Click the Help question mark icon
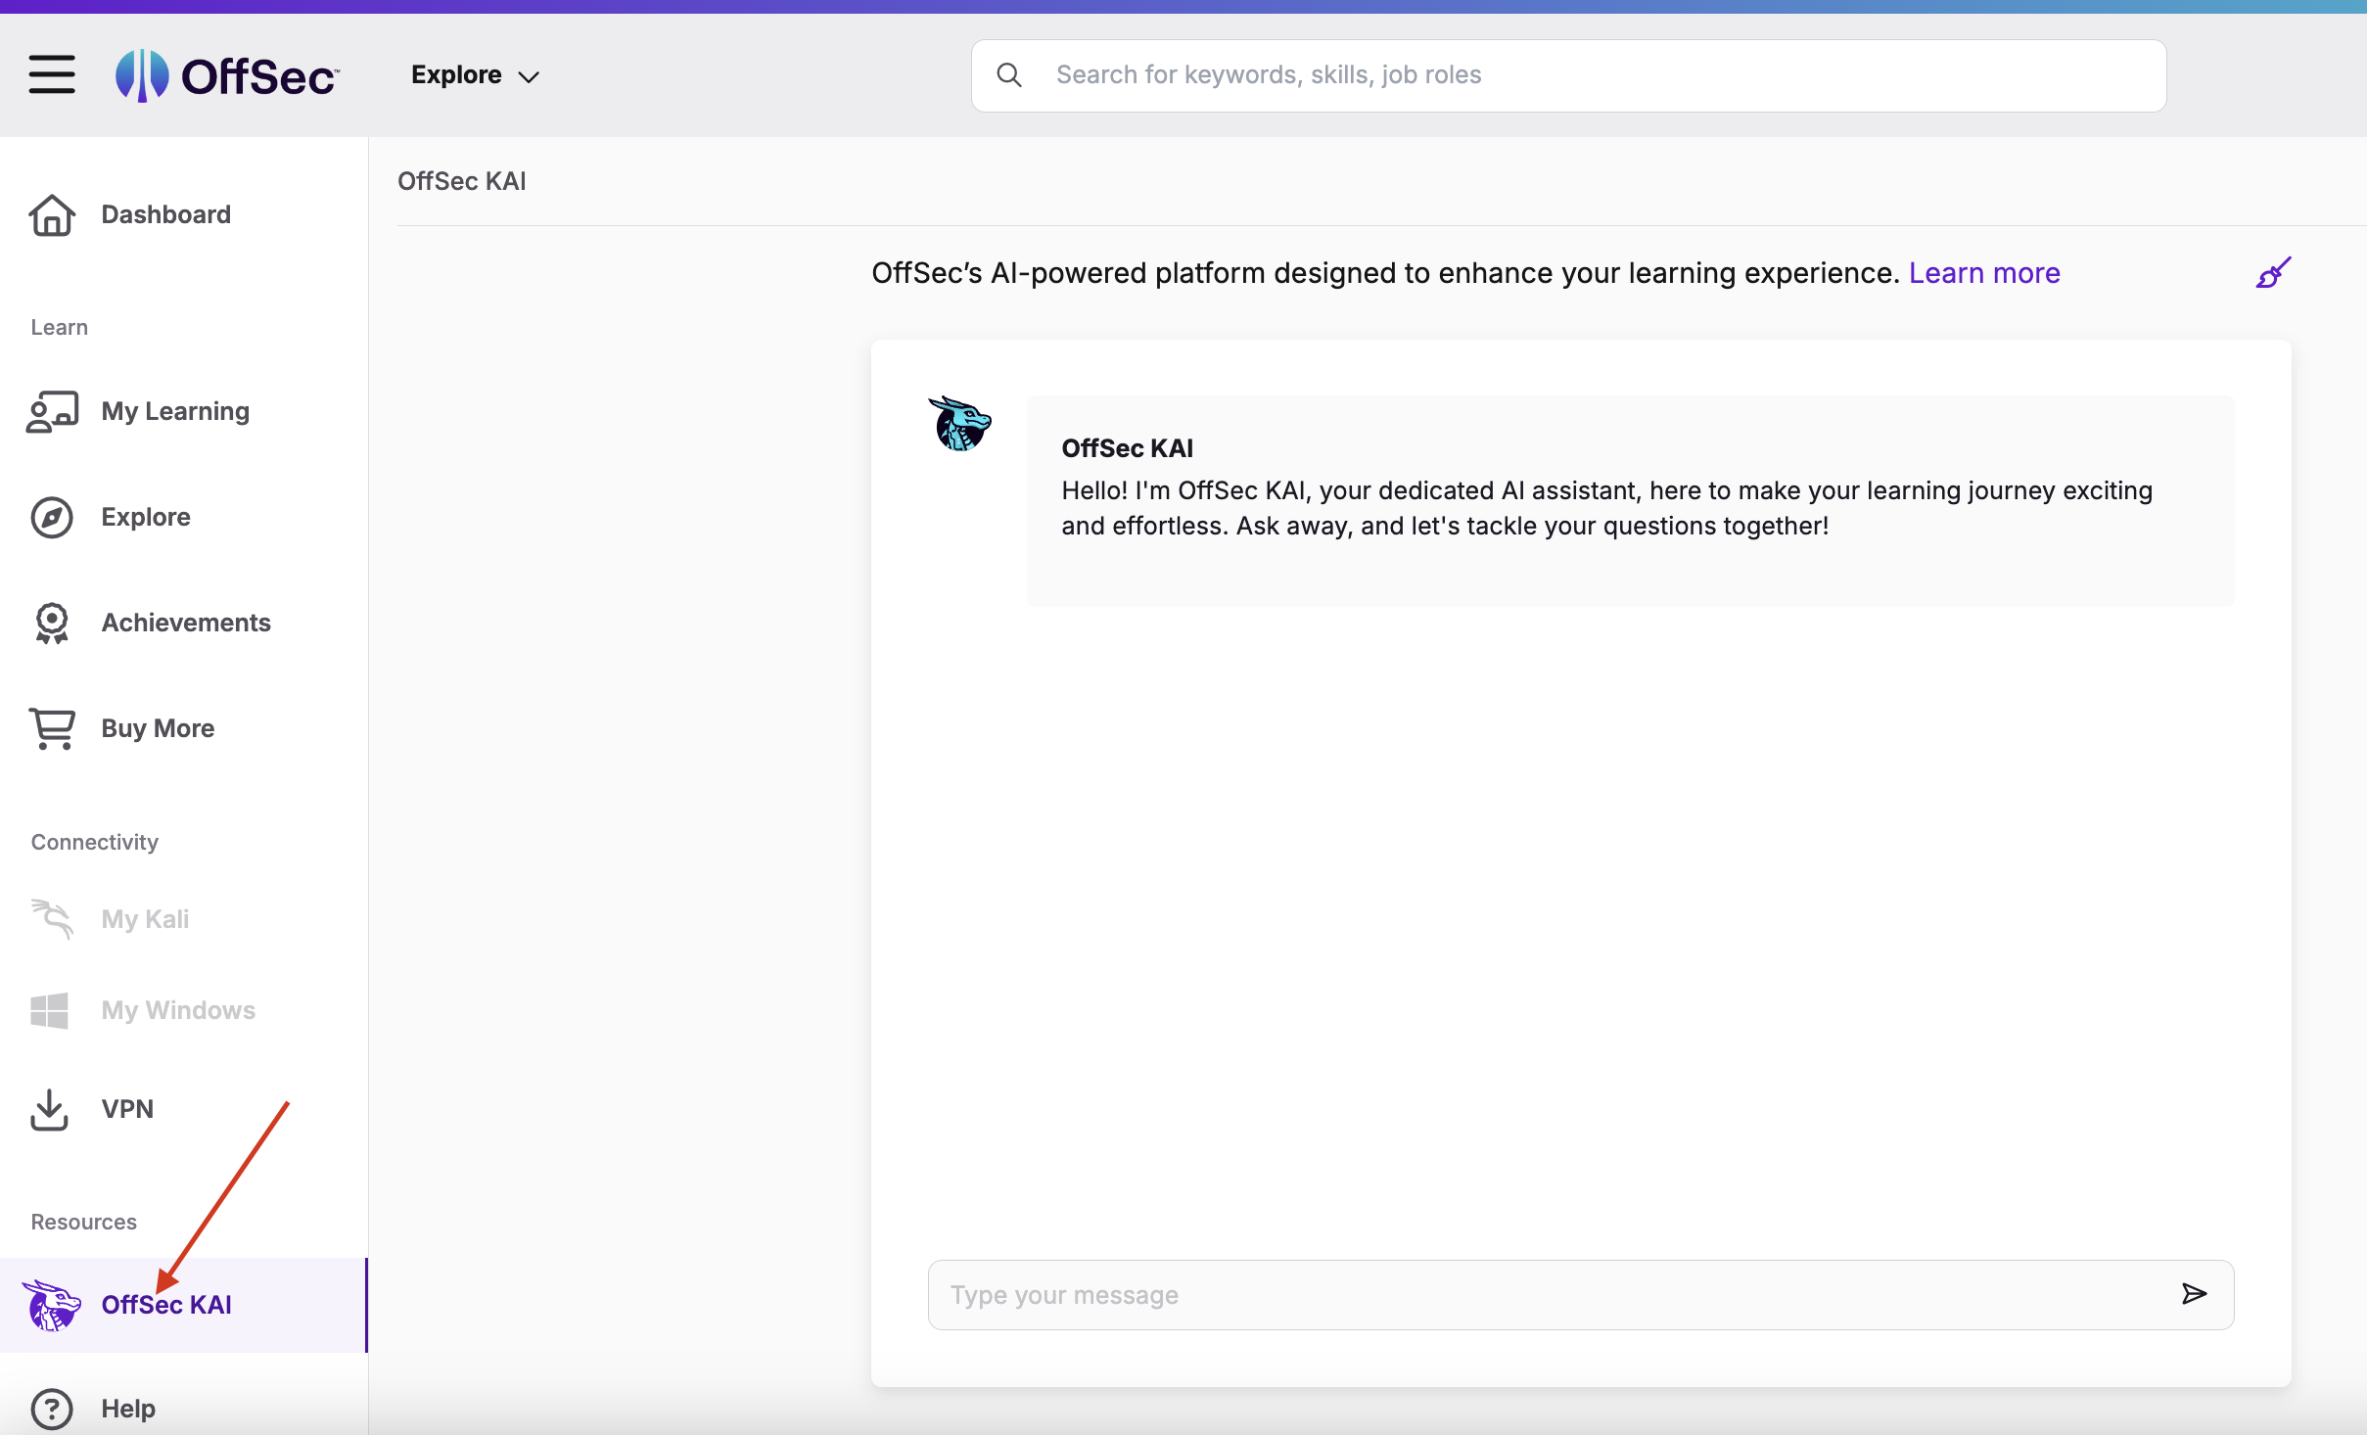The width and height of the screenshot is (2367, 1435). (x=52, y=1409)
